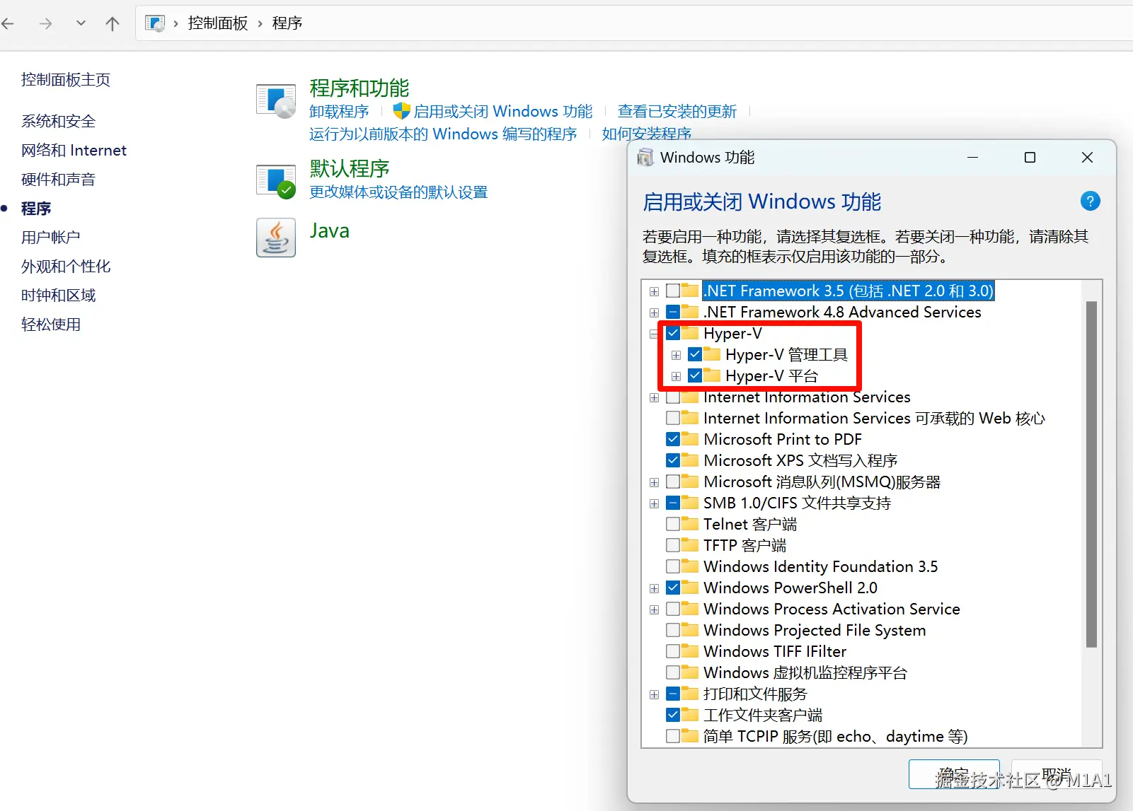Image resolution: width=1133 pixels, height=811 pixels.
Task: Uncheck Hyper-V 平台 checkbox
Action: pyautogui.click(x=695, y=375)
